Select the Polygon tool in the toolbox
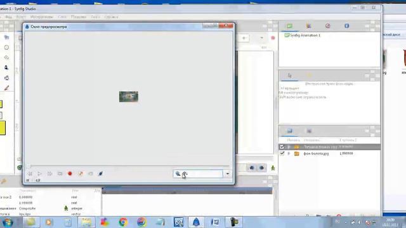 click(x=6, y=58)
